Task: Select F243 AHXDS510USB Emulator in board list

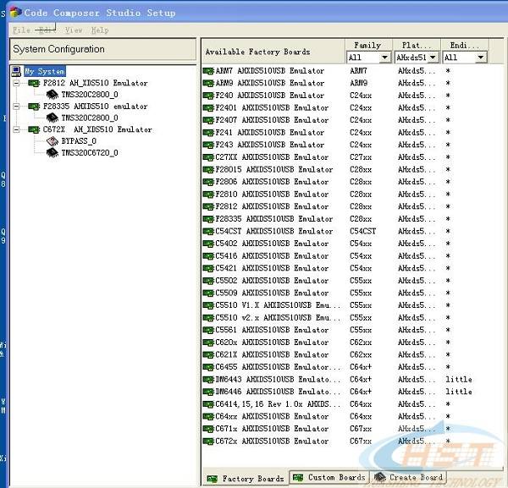Action: pyautogui.click(x=269, y=145)
